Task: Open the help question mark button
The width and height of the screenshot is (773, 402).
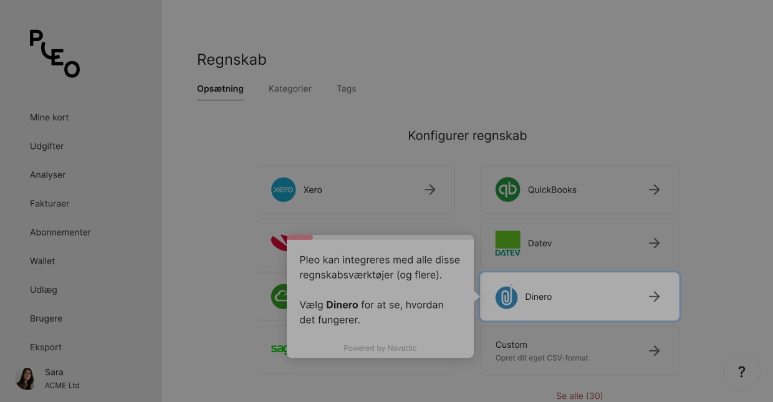Action: [742, 372]
